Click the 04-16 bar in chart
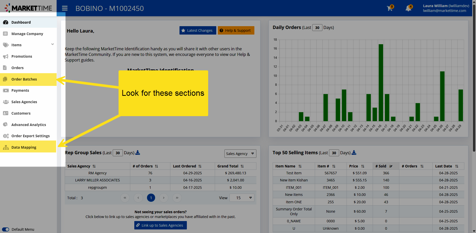The width and height of the screenshot is (476, 233). [x=381, y=83]
